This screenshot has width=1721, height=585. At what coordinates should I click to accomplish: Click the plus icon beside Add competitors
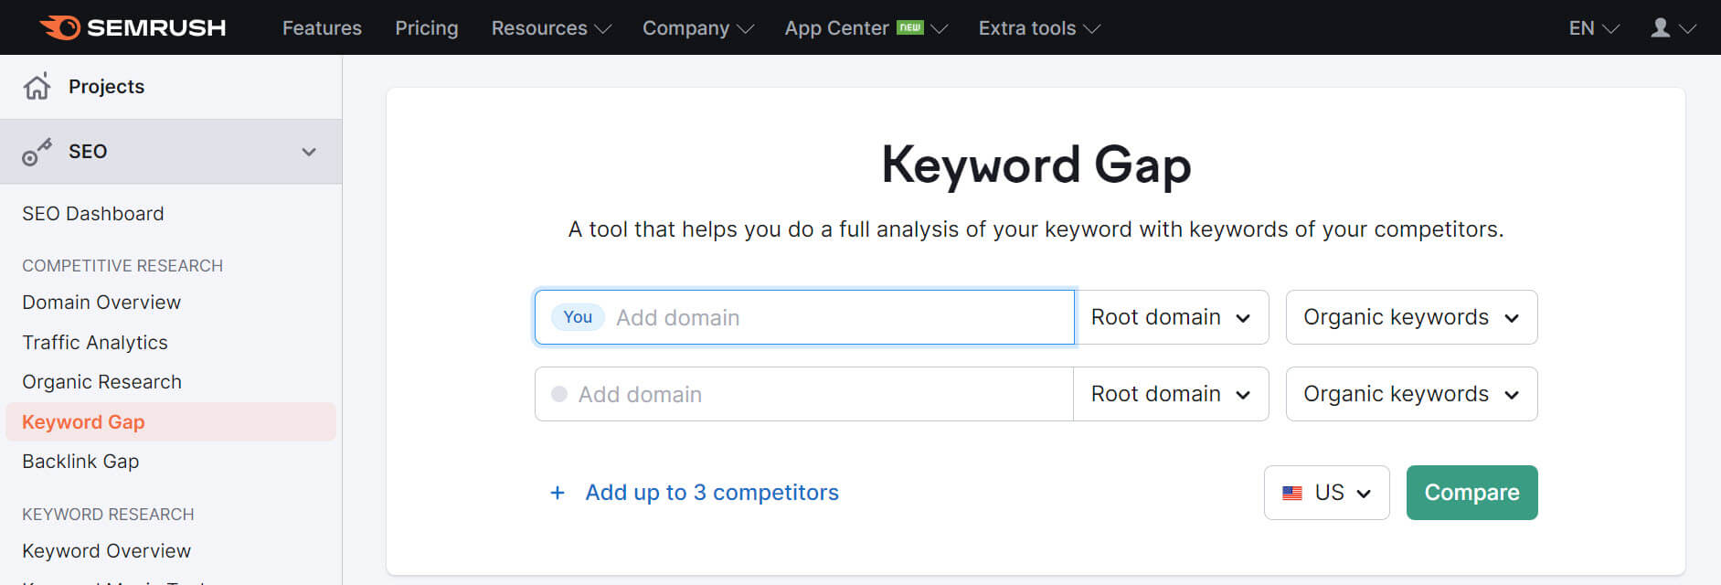[558, 493]
